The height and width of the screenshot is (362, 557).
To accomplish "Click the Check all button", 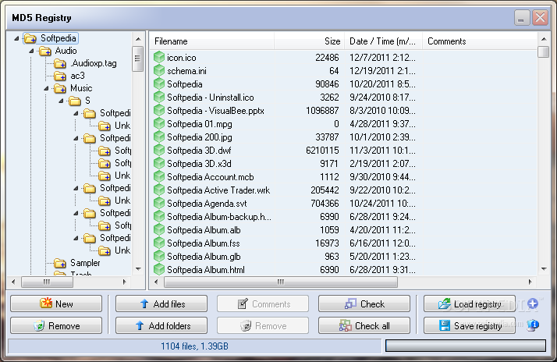I will [364, 325].
